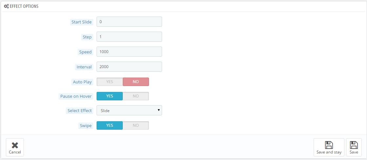Click the Save and stay text
Screen dimensions: 367x160
[x=329, y=152]
